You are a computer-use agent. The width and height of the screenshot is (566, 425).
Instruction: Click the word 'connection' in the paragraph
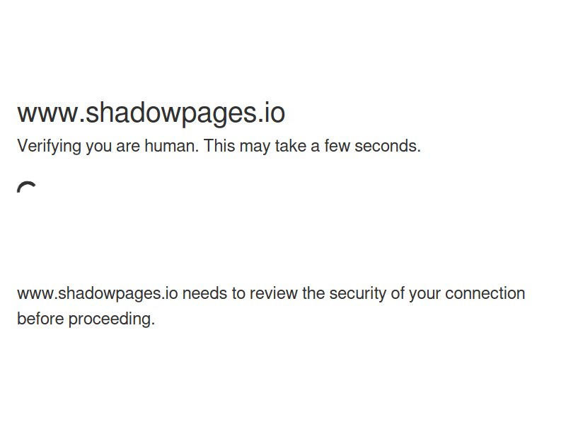click(485, 293)
